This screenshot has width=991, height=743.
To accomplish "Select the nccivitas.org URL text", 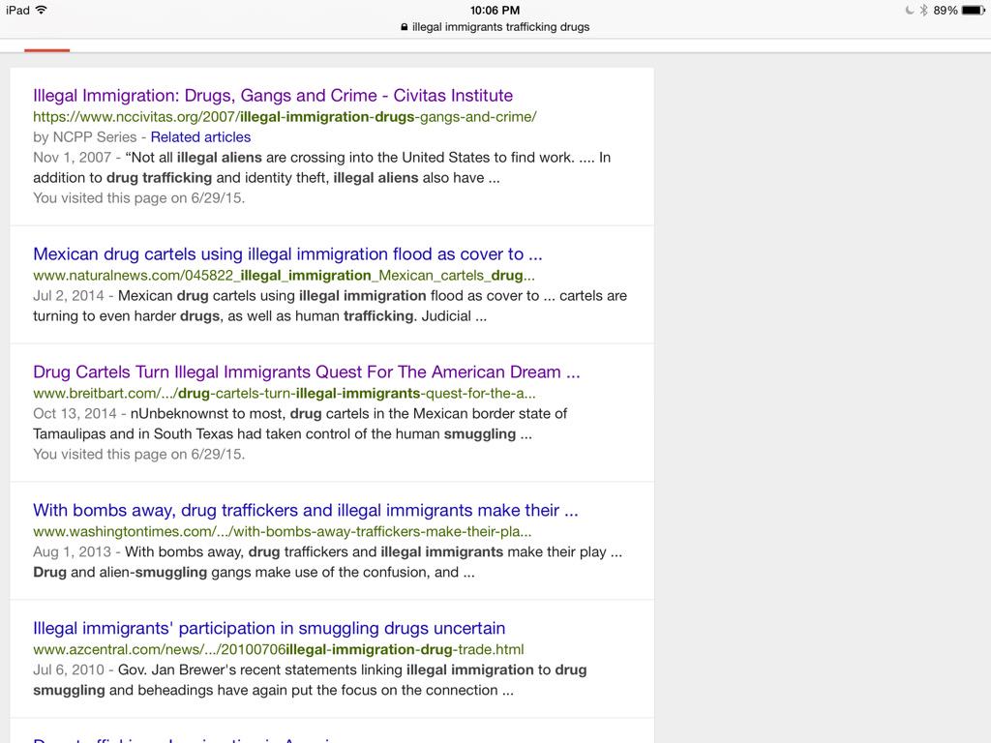I will click(x=285, y=117).
